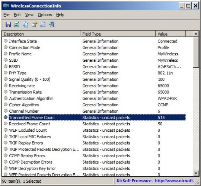Click the scroll up arrow of the list
Screen dimensions: 201x186
[x=196, y=34]
